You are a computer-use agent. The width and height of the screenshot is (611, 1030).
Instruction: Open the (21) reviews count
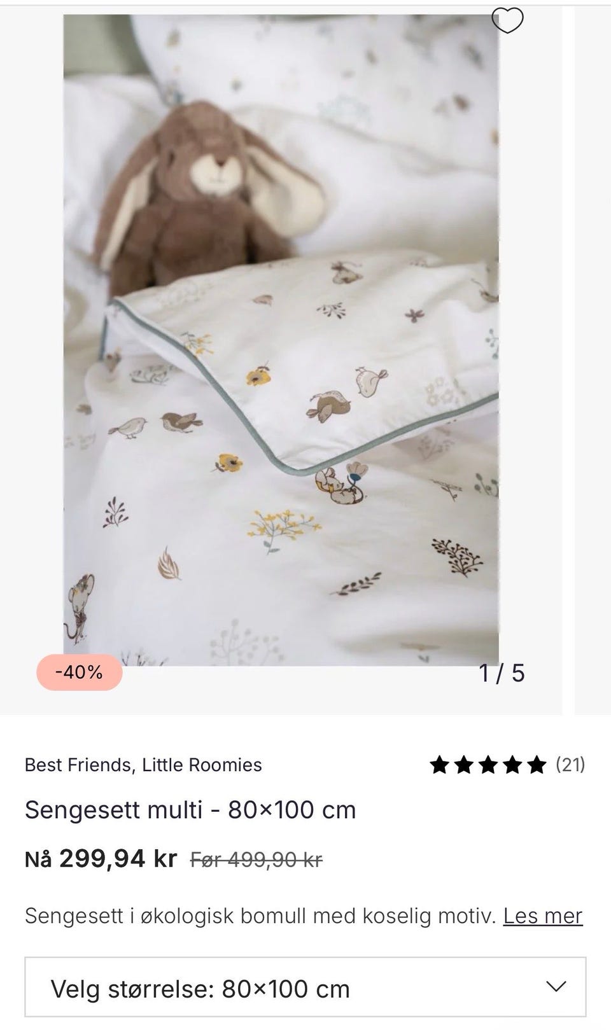[x=570, y=764]
